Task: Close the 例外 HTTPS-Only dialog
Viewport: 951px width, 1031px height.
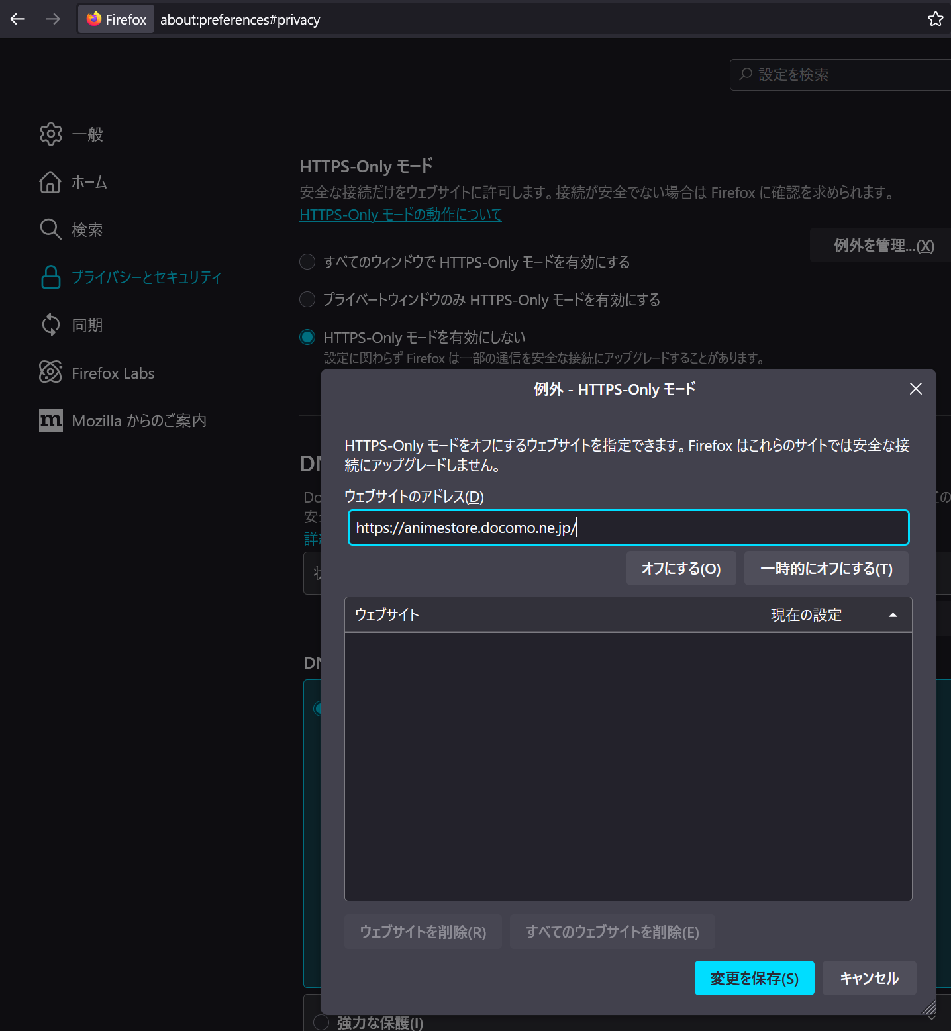Action: [x=916, y=389]
